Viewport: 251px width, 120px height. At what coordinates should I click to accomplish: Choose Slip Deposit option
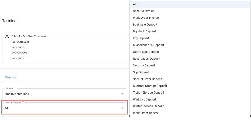190,72
